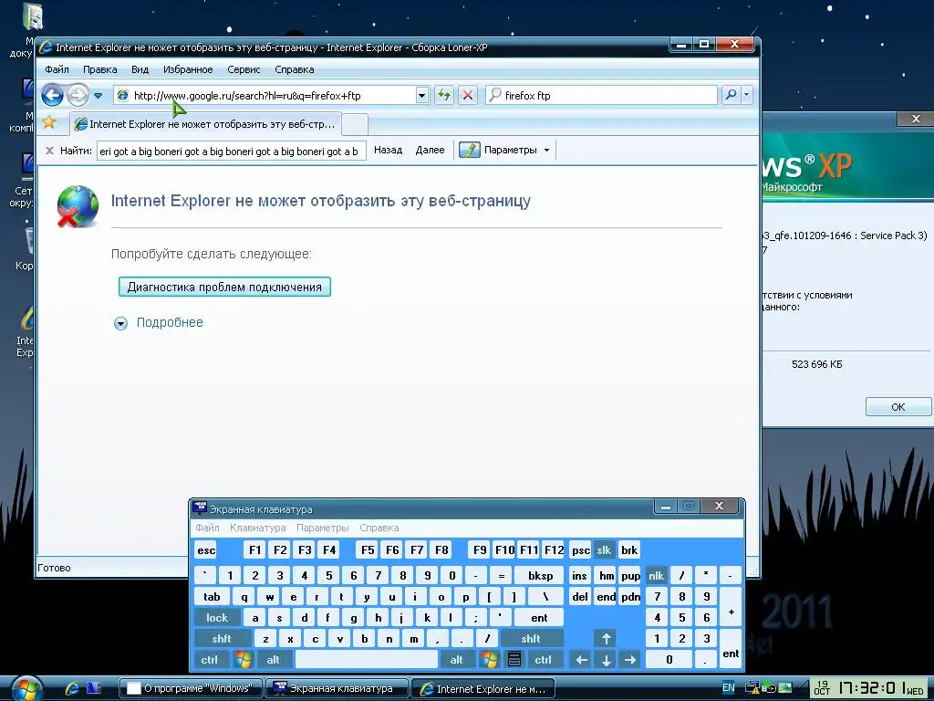
Task: Switch to О программе "Windows" taskbar button
Action: coord(191,688)
